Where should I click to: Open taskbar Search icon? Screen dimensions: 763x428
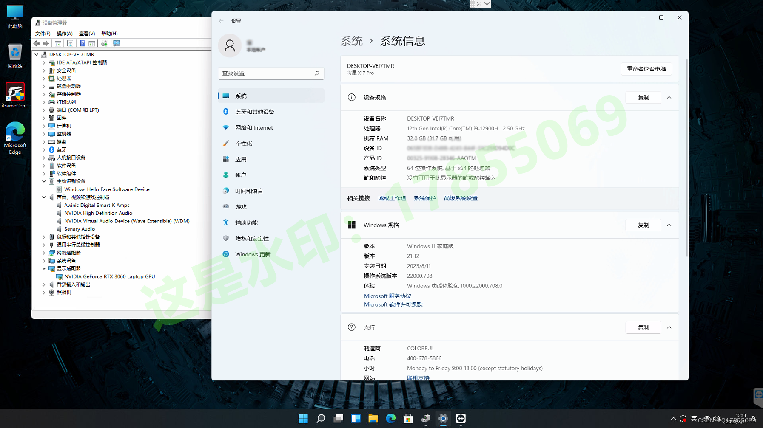[321, 419]
